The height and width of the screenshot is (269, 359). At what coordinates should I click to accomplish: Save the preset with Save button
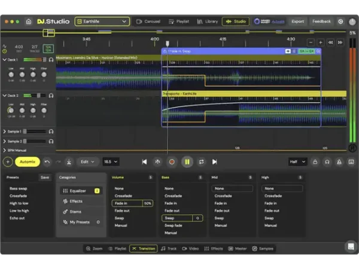pos(45,178)
